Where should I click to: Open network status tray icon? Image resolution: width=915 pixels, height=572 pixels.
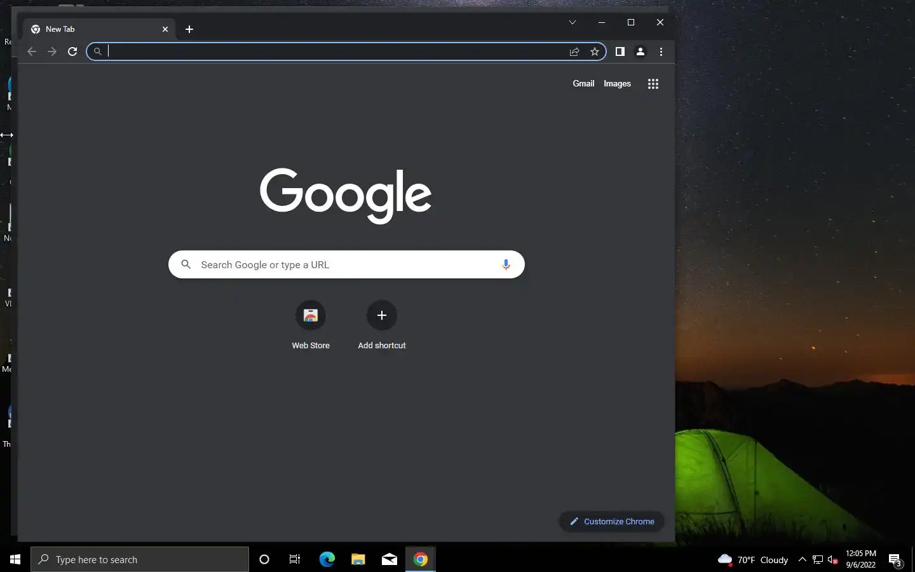point(818,559)
